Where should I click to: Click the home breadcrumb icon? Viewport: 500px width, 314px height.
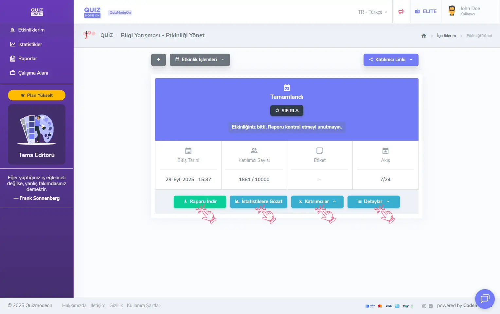click(424, 36)
